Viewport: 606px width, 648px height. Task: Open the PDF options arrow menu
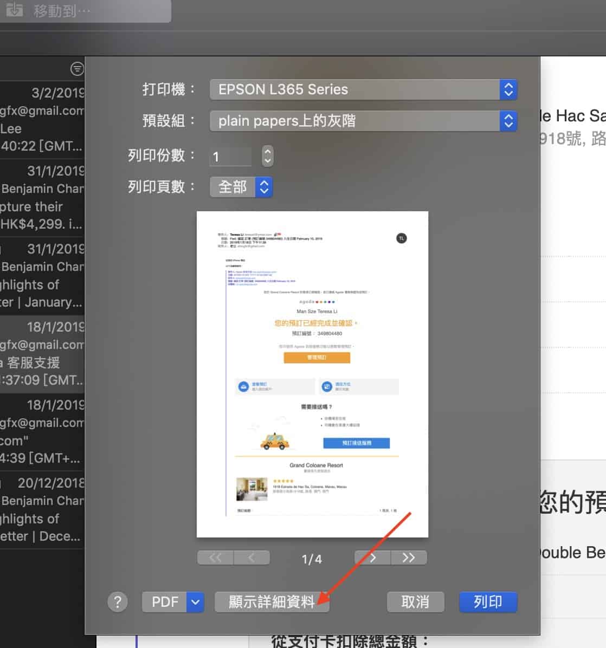pos(195,602)
